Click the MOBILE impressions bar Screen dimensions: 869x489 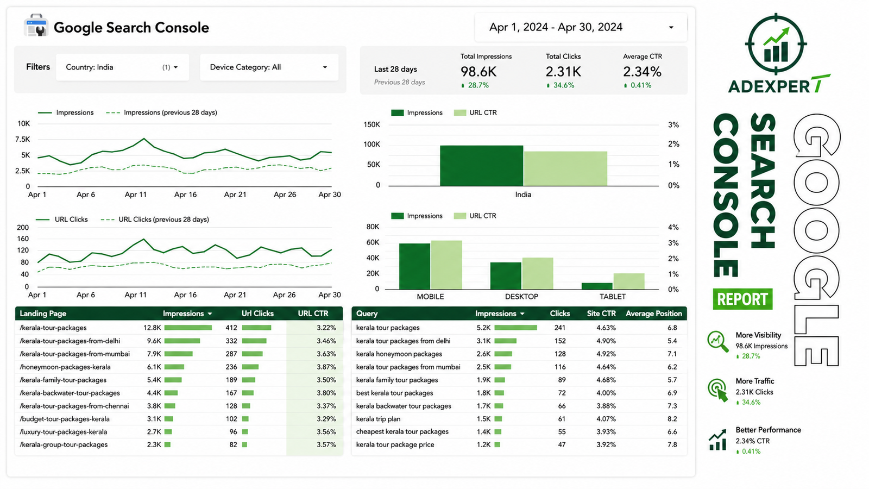click(414, 266)
